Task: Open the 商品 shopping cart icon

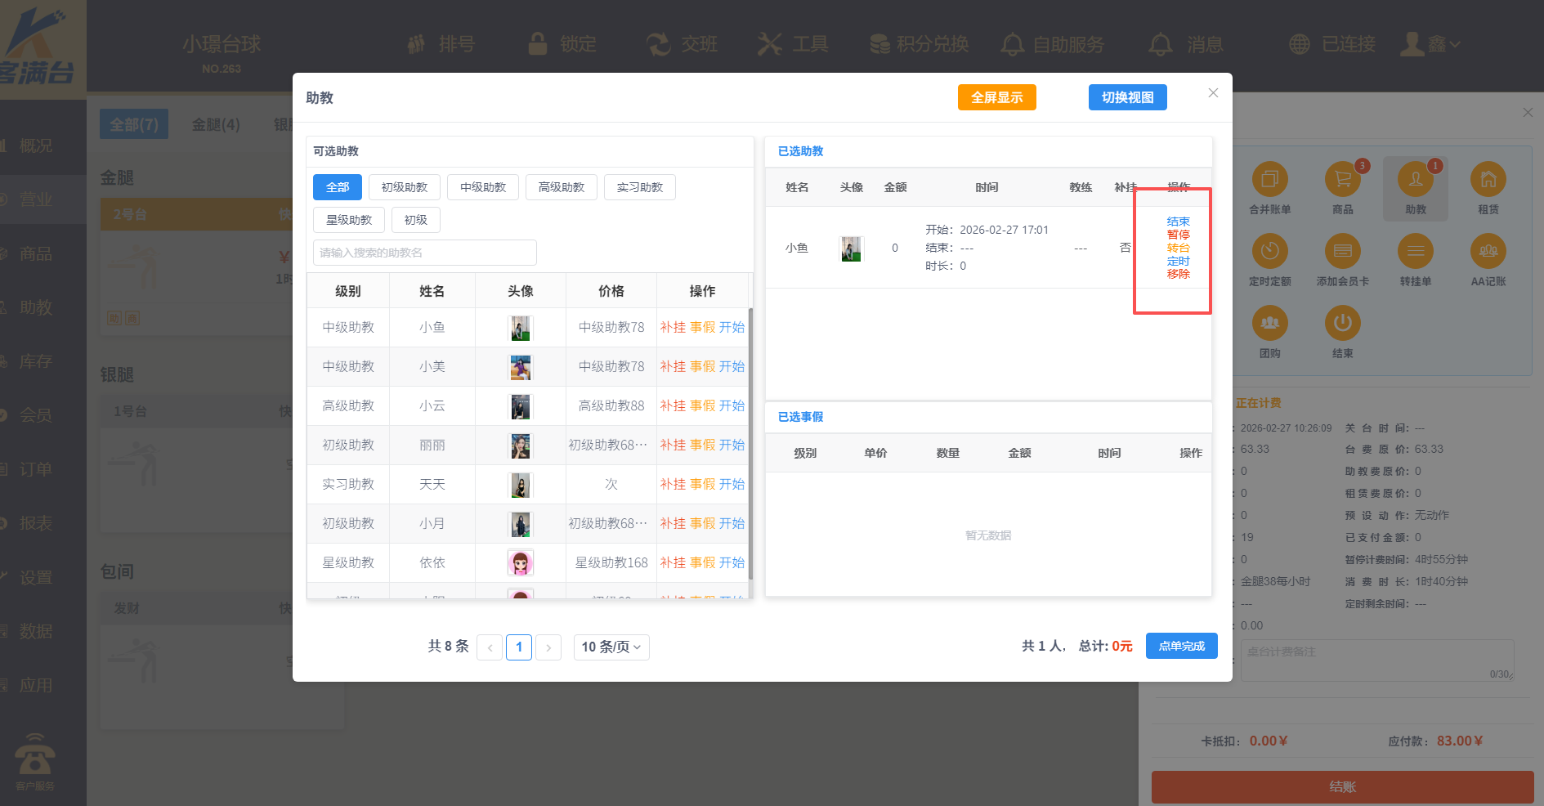Action: pyautogui.click(x=1342, y=180)
